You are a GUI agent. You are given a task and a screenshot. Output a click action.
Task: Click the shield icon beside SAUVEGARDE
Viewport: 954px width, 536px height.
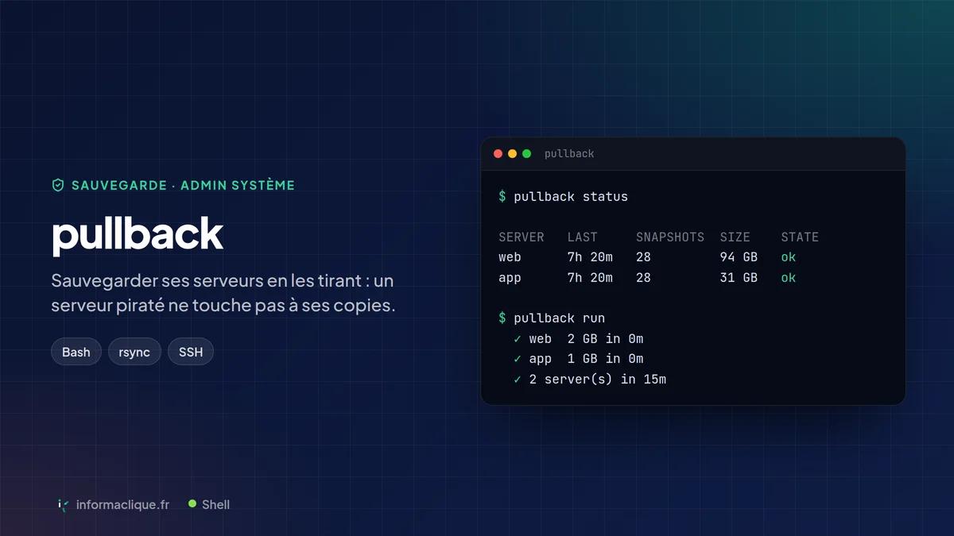57,185
